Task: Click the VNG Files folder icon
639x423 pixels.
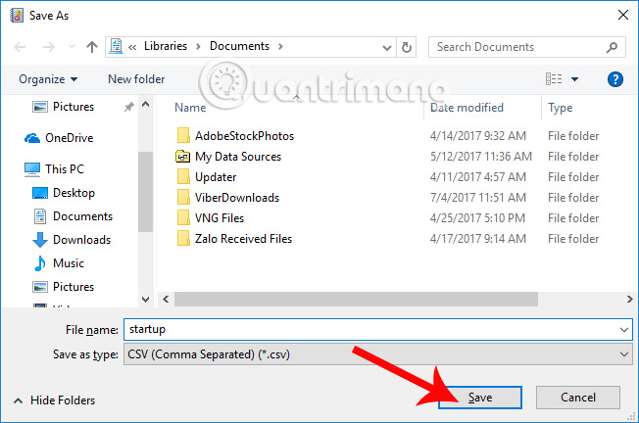Action: 183,218
